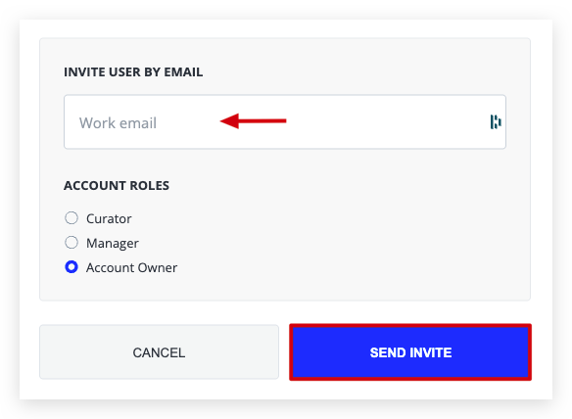Send the invitation with SEND INVITE
This screenshot has height=419, width=572.
coord(410,352)
